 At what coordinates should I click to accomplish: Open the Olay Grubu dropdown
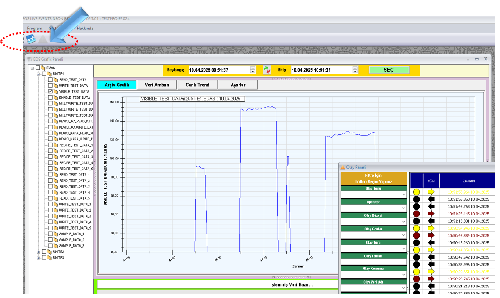(374, 235)
